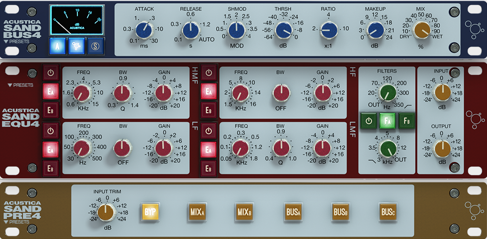Click the SHMOD knob

point(237,30)
